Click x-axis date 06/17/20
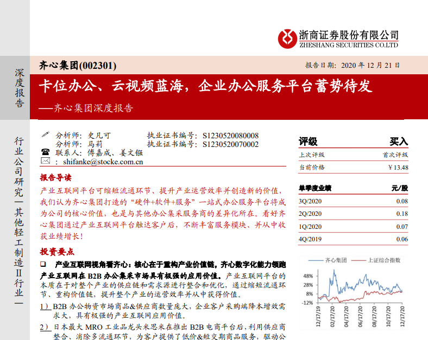 (360, 316)
